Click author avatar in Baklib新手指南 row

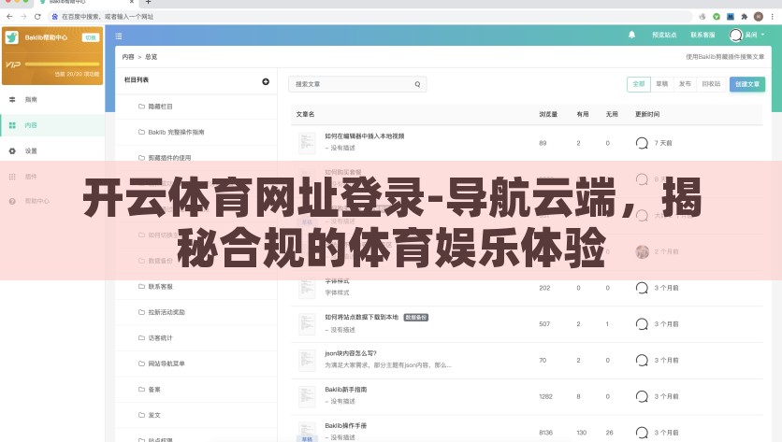(642, 396)
